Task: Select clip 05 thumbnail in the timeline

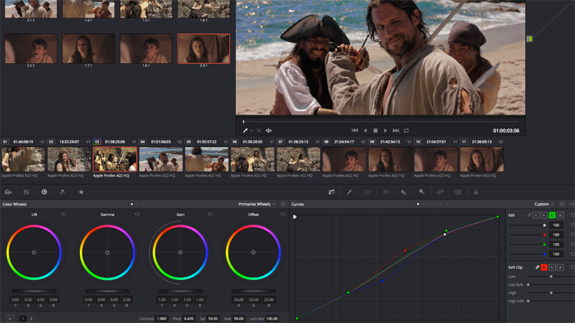Action: [207, 159]
